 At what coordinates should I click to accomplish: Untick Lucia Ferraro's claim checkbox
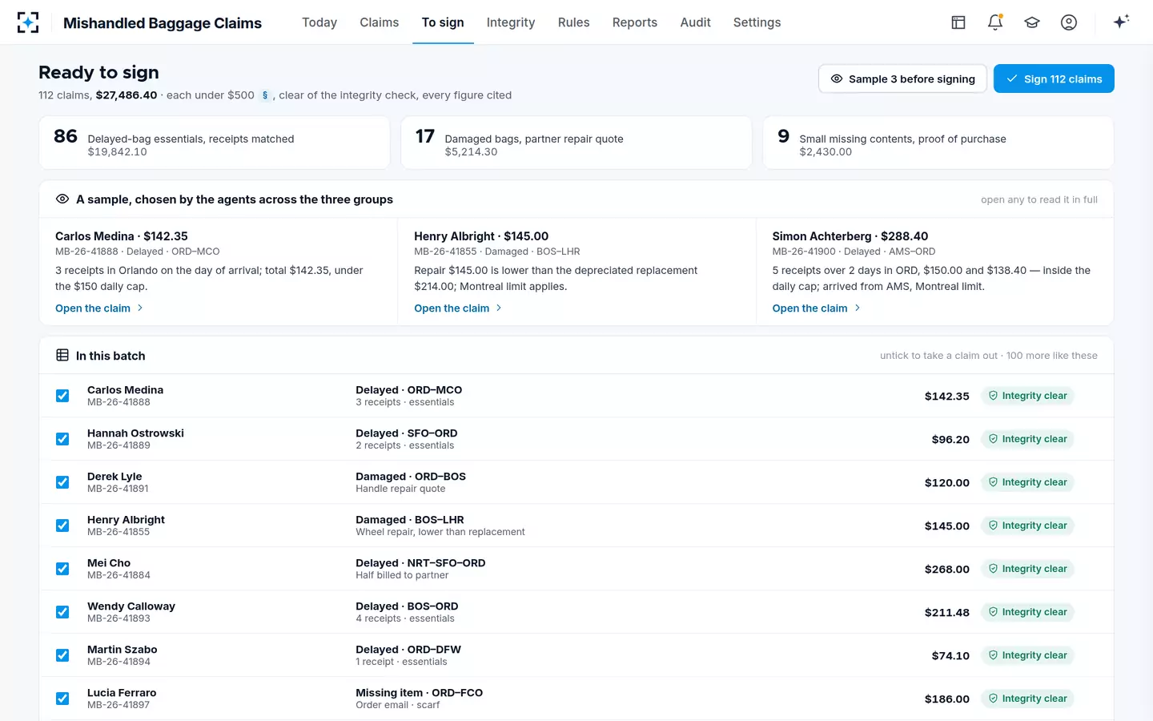pyautogui.click(x=62, y=699)
